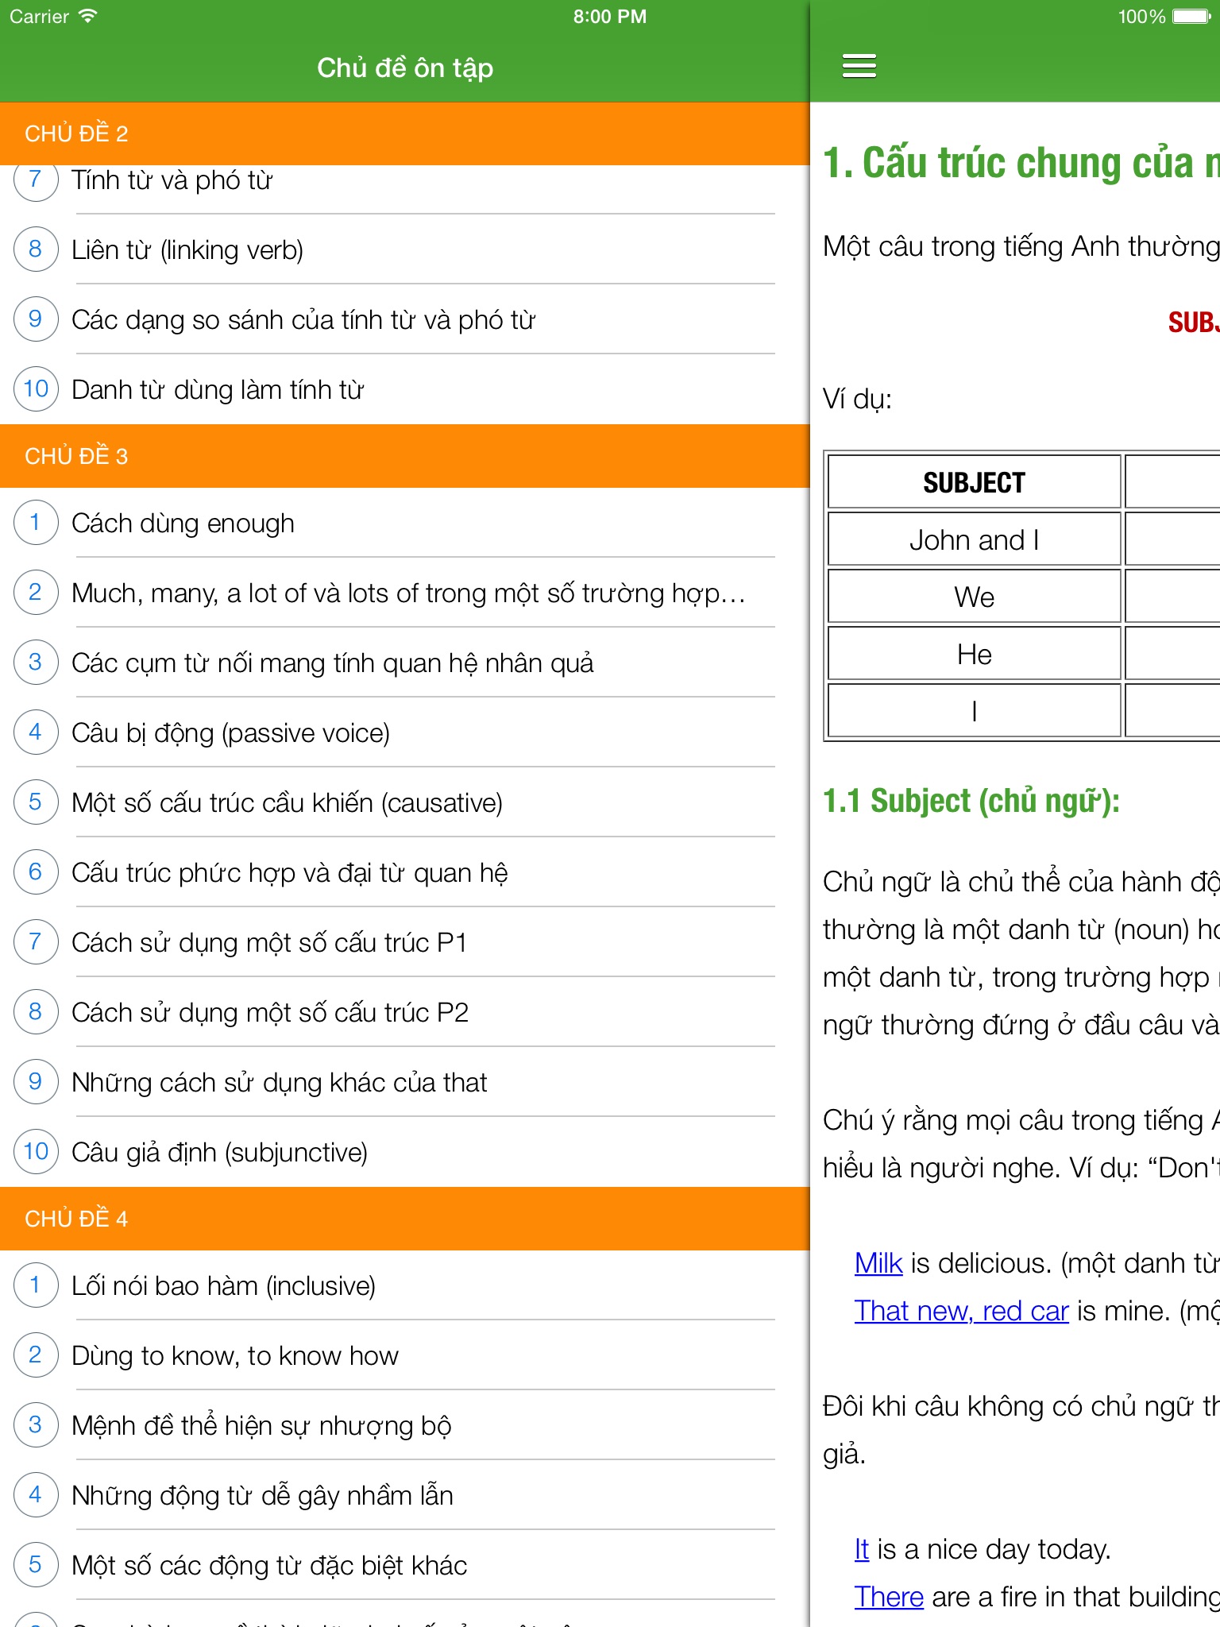Tap circle icon 10 beside Câu giả định
The width and height of the screenshot is (1220, 1627).
(36, 1152)
